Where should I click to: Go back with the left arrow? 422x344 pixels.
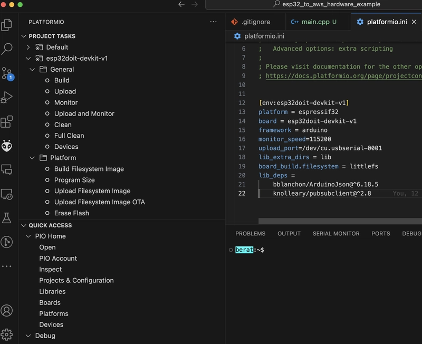[x=181, y=4]
